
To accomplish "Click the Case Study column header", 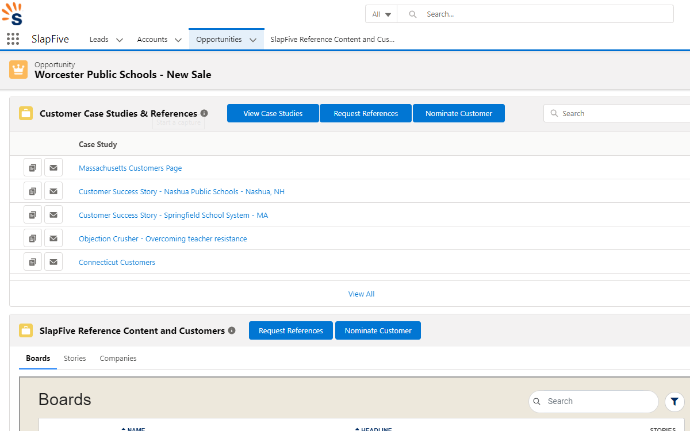I will click(x=98, y=144).
